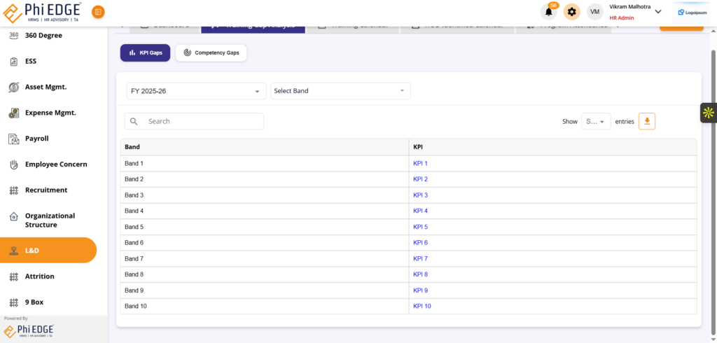
Task: Click the Employee Concern hand icon
Action: pos(13,164)
